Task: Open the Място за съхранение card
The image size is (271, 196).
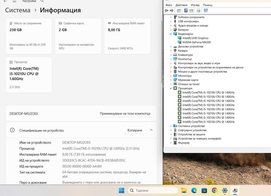Action: pyautogui.click(x=29, y=36)
